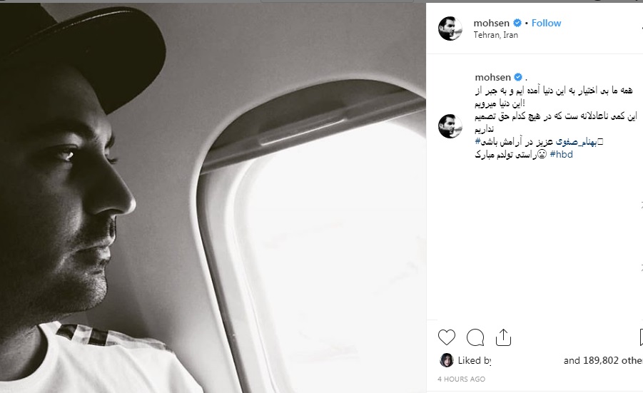Like the post with the heart icon

(447, 337)
